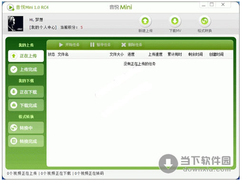The width and height of the screenshot is (242, 180).
Task: Click the 0个视频正在上传 status text
Action: click(22, 173)
